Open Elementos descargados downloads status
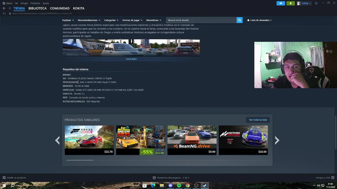This screenshot has width=337, height=189. coord(171,178)
